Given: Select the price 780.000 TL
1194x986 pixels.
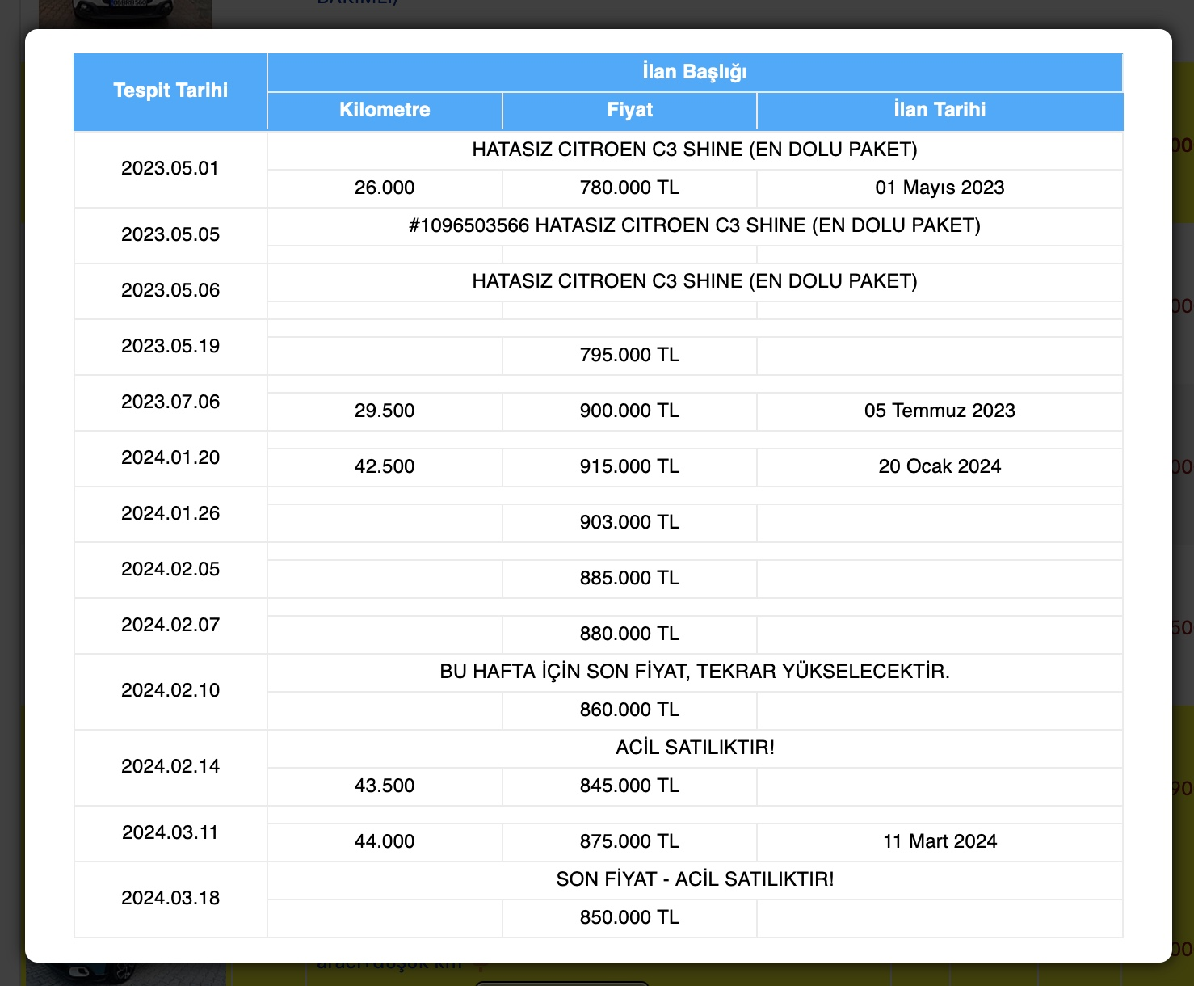Looking at the screenshot, I should 629,188.
